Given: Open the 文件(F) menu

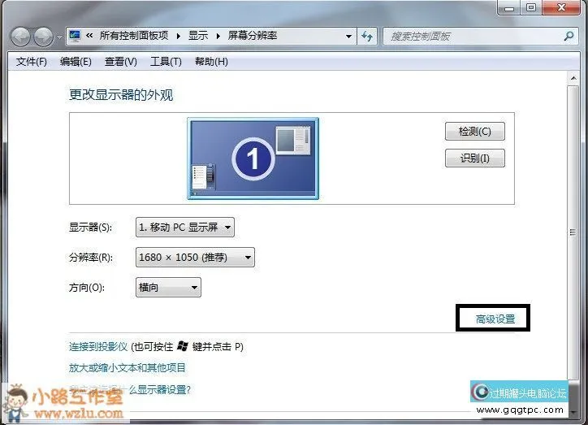Looking at the screenshot, I should 32,62.
